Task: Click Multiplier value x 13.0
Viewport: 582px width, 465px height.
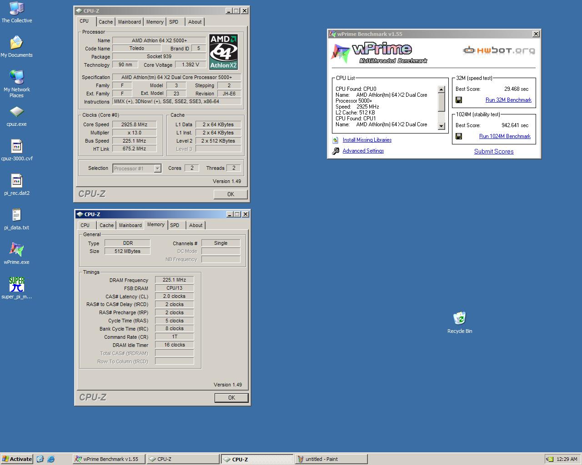Action: click(134, 133)
